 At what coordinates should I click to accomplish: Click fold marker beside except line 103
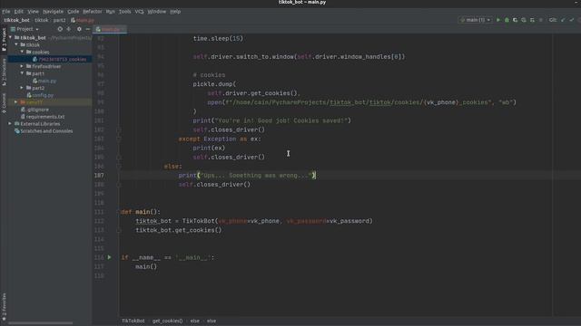pyautogui.click(x=119, y=139)
